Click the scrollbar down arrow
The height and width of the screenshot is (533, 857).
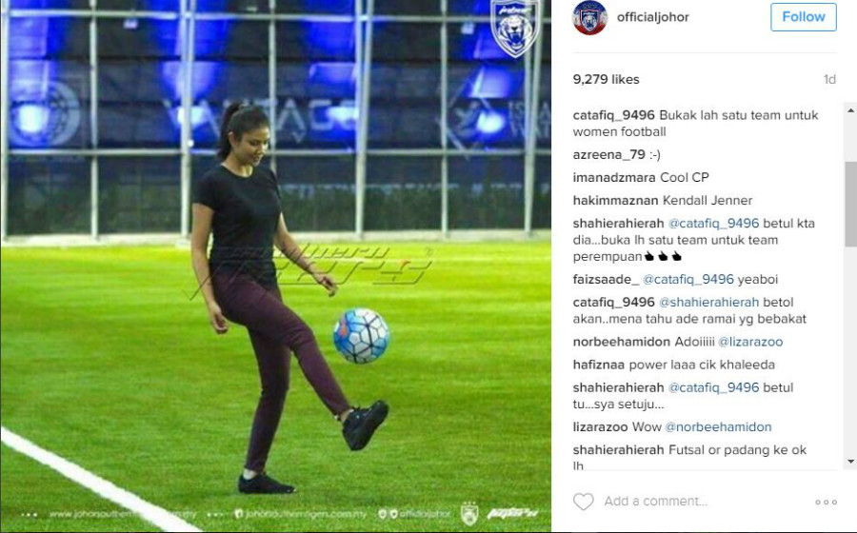click(x=850, y=462)
